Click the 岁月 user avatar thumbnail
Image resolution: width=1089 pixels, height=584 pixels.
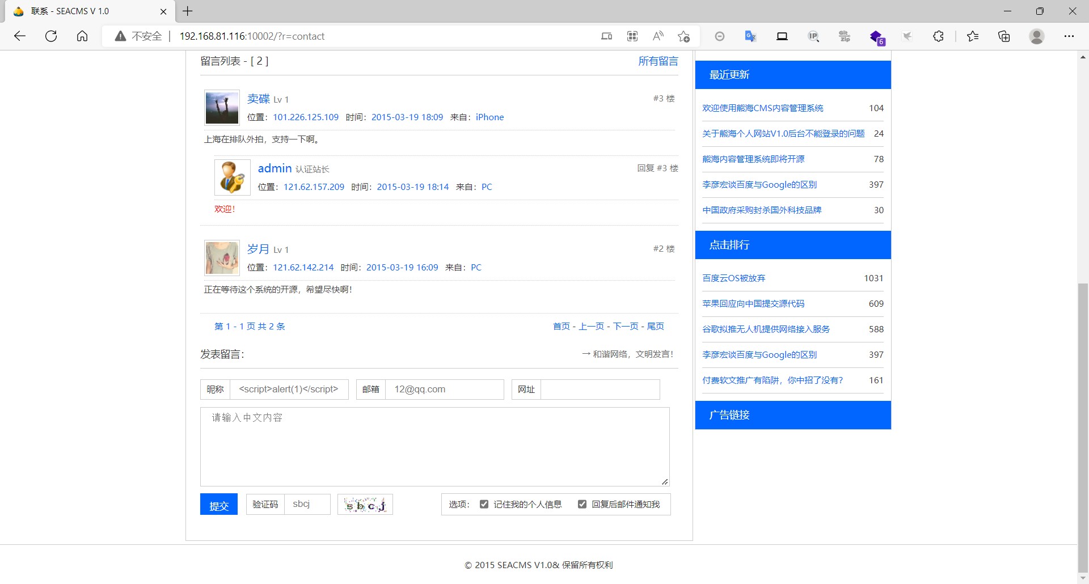pyautogui.click(x=222, y=258)
